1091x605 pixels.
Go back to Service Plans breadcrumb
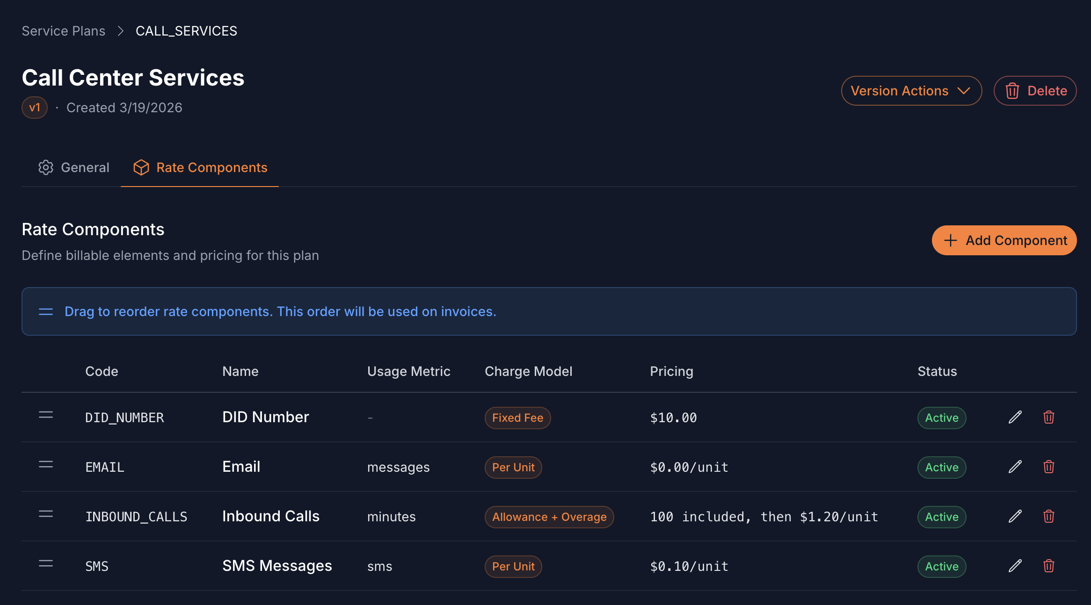(64, 31)
